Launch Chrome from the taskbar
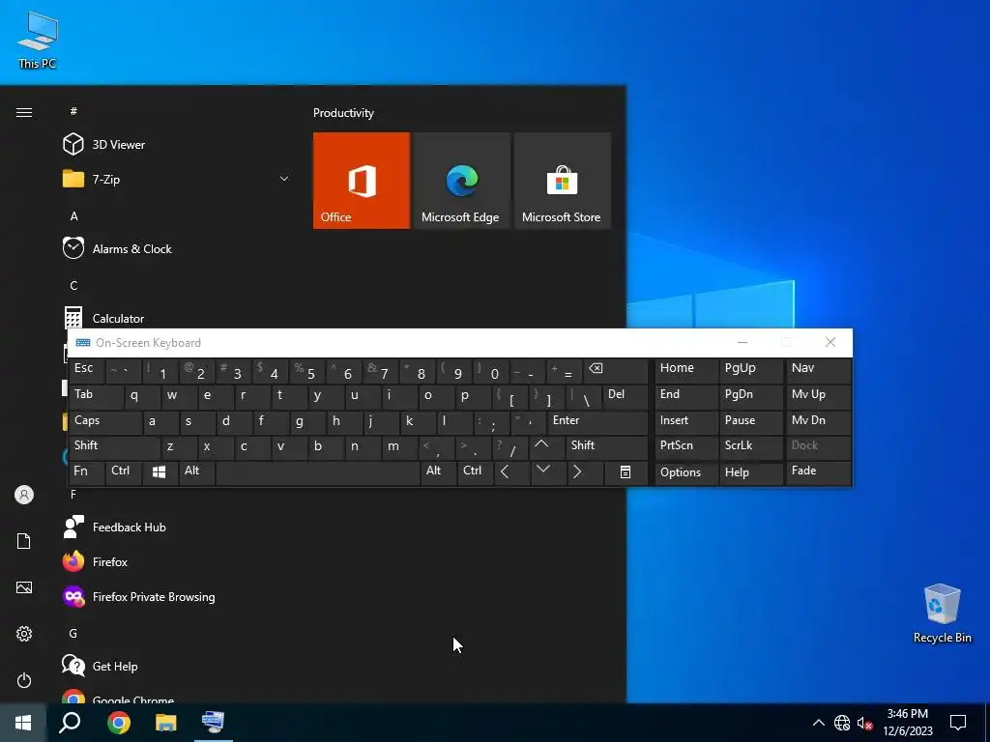 [119, 722]
